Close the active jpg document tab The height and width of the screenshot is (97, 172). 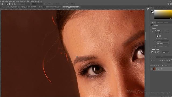[x=80, y=7]
